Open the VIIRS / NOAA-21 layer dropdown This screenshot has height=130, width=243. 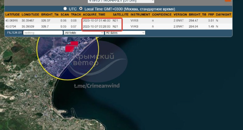coord(121,1)
